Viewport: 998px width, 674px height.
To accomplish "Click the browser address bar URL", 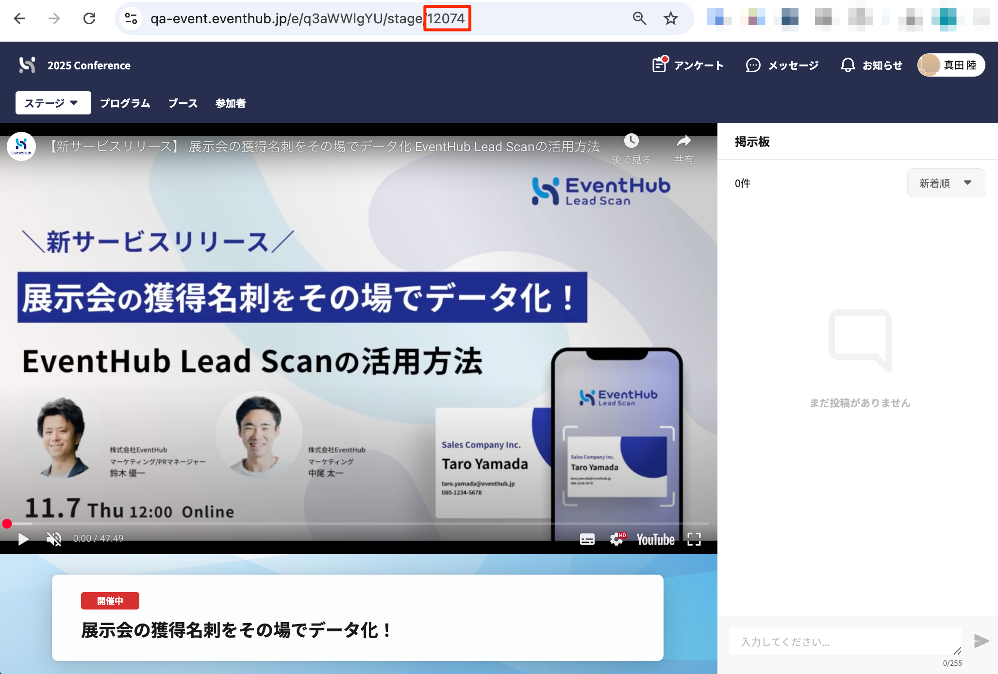I will [308, 18].
